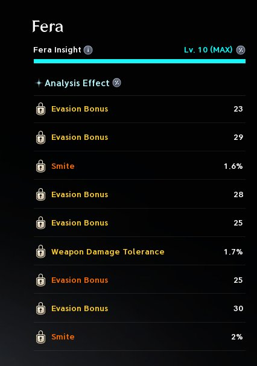
Task: Click the lock icon on Smite 2% row
Action: [40, 337]
